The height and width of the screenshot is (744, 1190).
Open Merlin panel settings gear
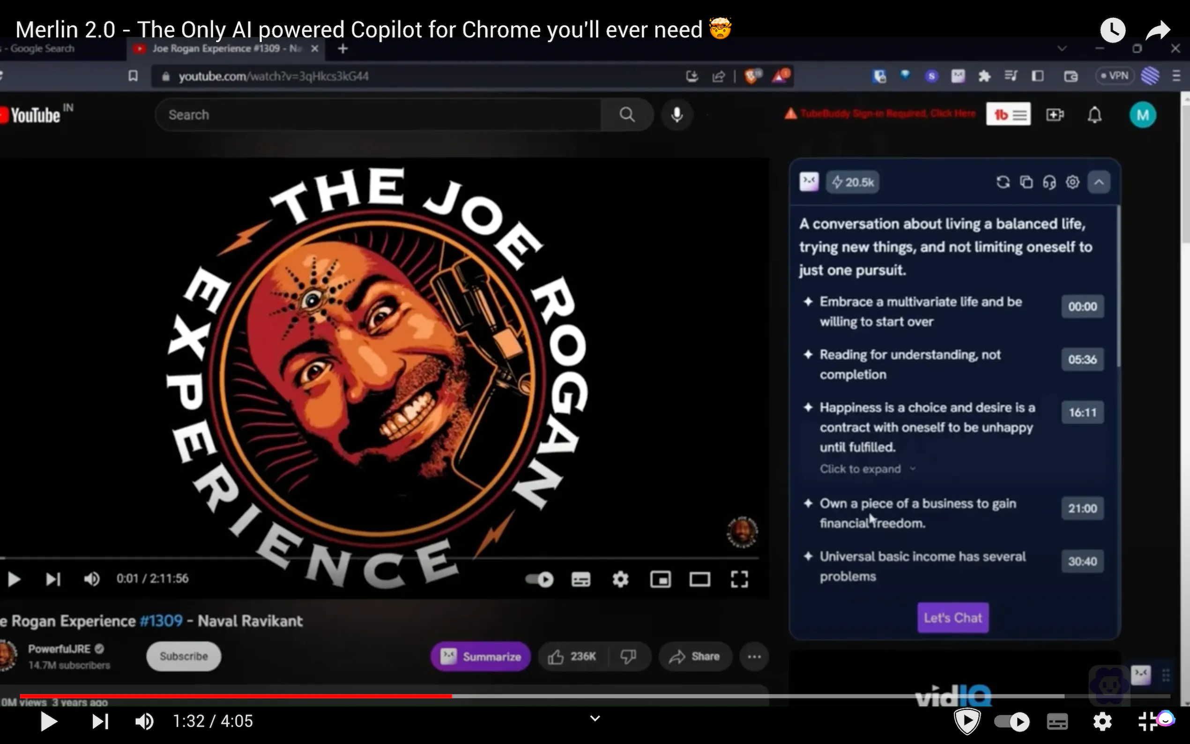[x=1073, y=183]
